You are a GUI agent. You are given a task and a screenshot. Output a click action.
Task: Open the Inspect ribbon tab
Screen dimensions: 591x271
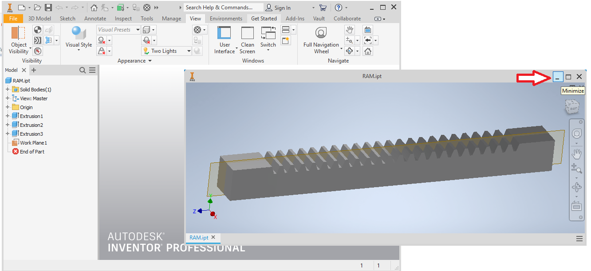point(123,19)
